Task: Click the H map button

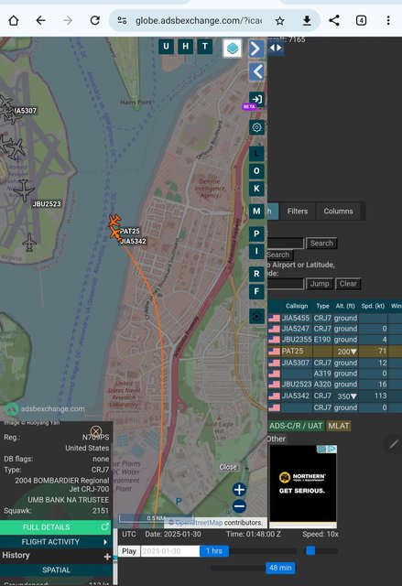Action: (x=185, y=47)
